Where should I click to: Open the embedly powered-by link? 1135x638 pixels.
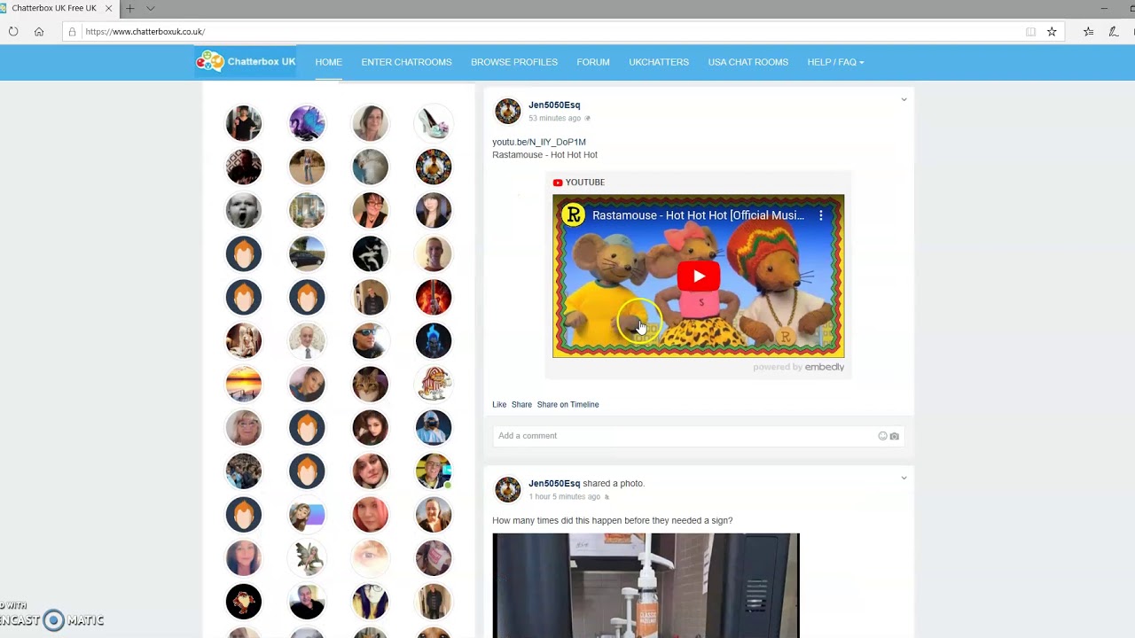[x=799, y=367]
